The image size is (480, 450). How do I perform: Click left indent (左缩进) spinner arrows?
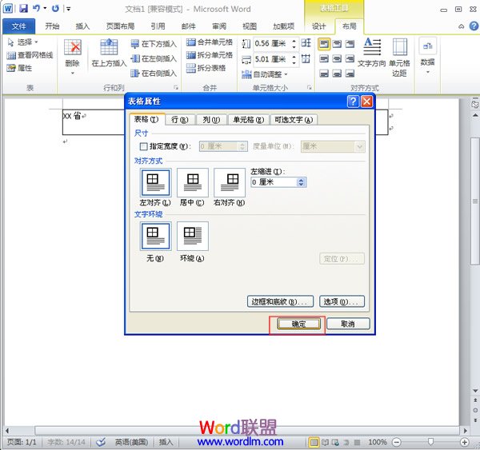(301, 182)
